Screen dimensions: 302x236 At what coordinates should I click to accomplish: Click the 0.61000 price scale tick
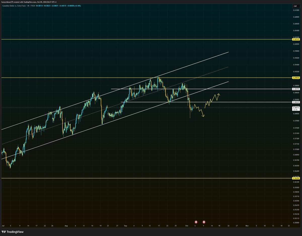(x=296, y=10)
